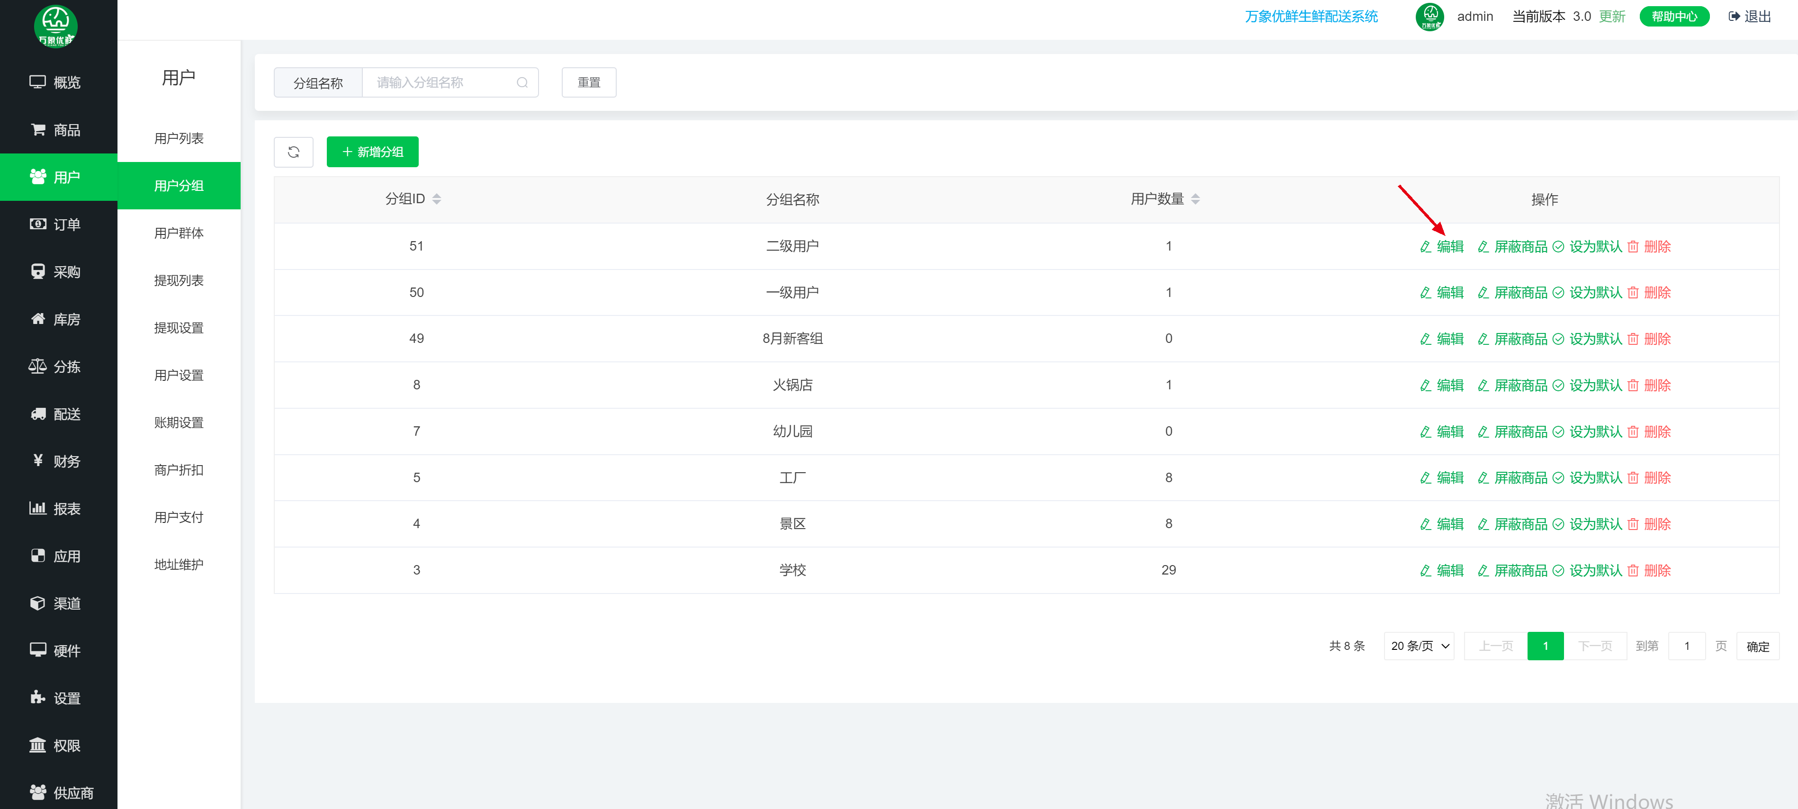Click the admin avatar logo
The width and height of the screenshot is (1798, 809).
1429,16
